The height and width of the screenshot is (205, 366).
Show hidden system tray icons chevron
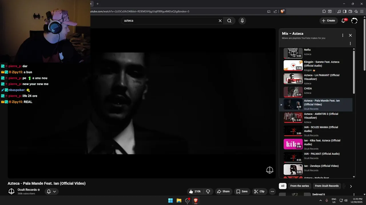click(x=320, y=200)
